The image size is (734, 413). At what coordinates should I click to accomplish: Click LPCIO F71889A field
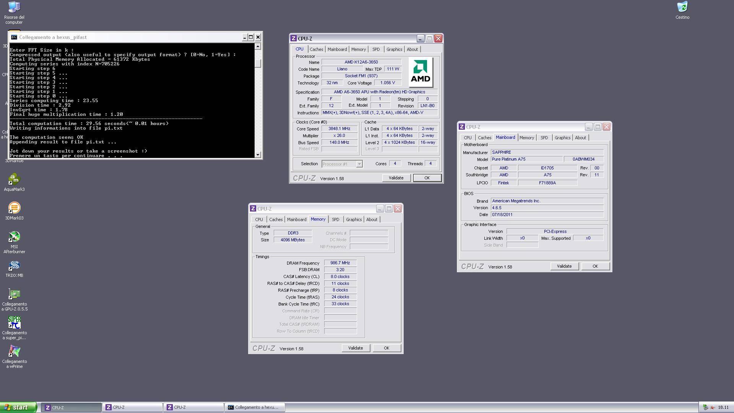pyautogui.click(x=547, y=183)
